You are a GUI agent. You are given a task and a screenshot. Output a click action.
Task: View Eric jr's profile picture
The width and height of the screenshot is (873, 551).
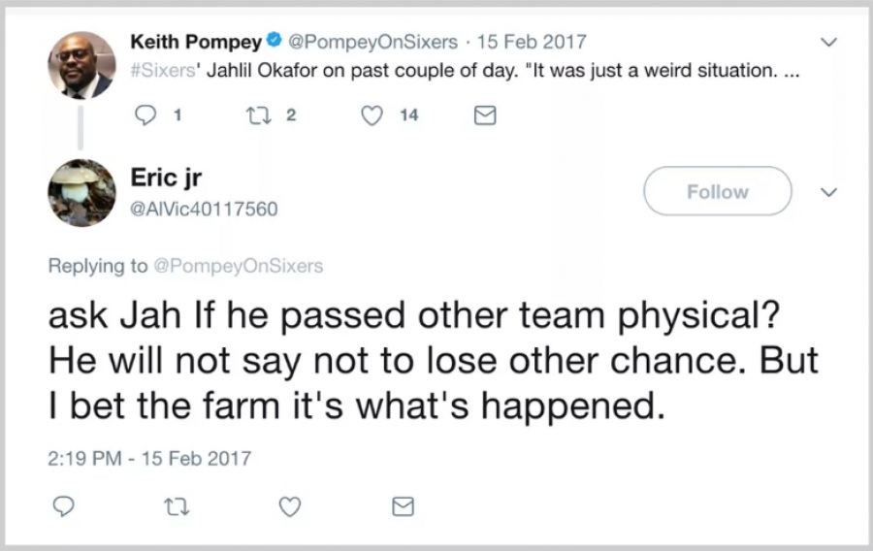(81, 192)
